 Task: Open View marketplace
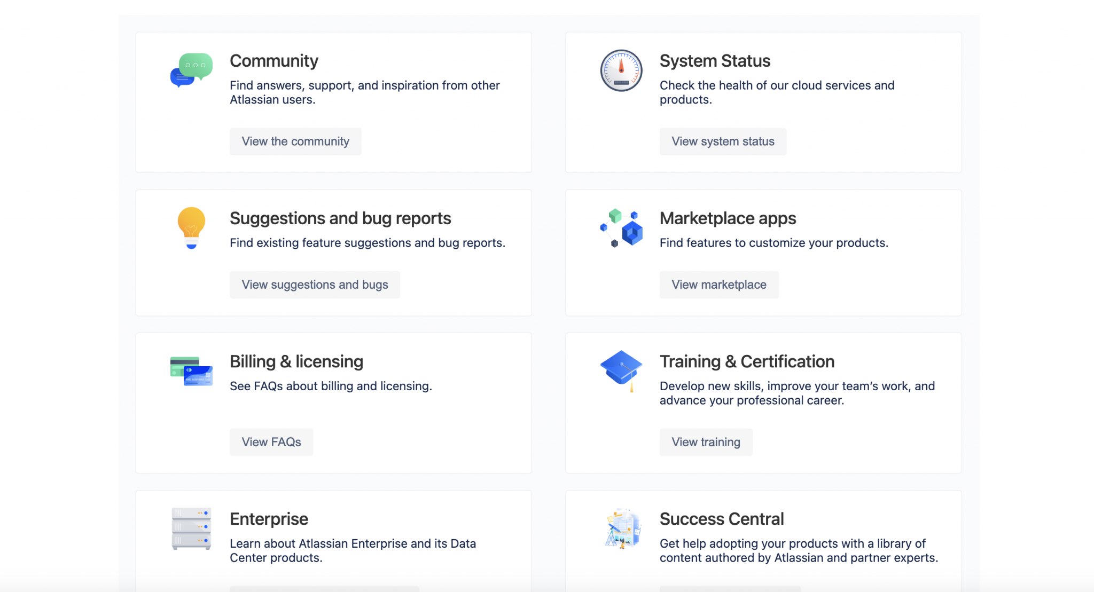click(x=719, y=285)
